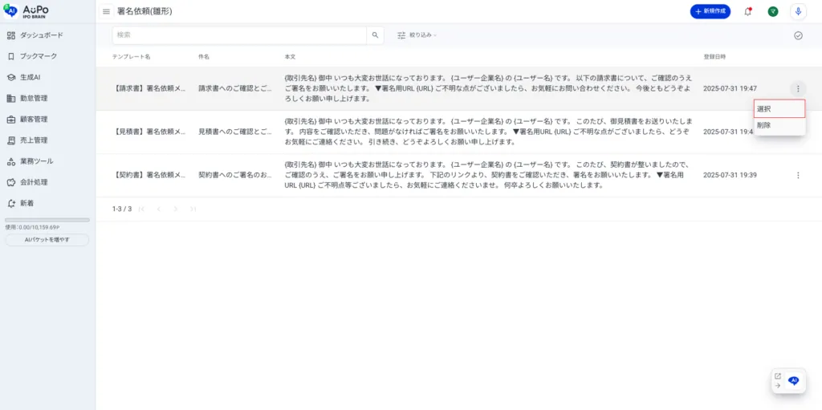Click subject 請求書へのご確認とご…
Image resolution: width=822 pixels, height=410 pixels.
tap(235, 88)
